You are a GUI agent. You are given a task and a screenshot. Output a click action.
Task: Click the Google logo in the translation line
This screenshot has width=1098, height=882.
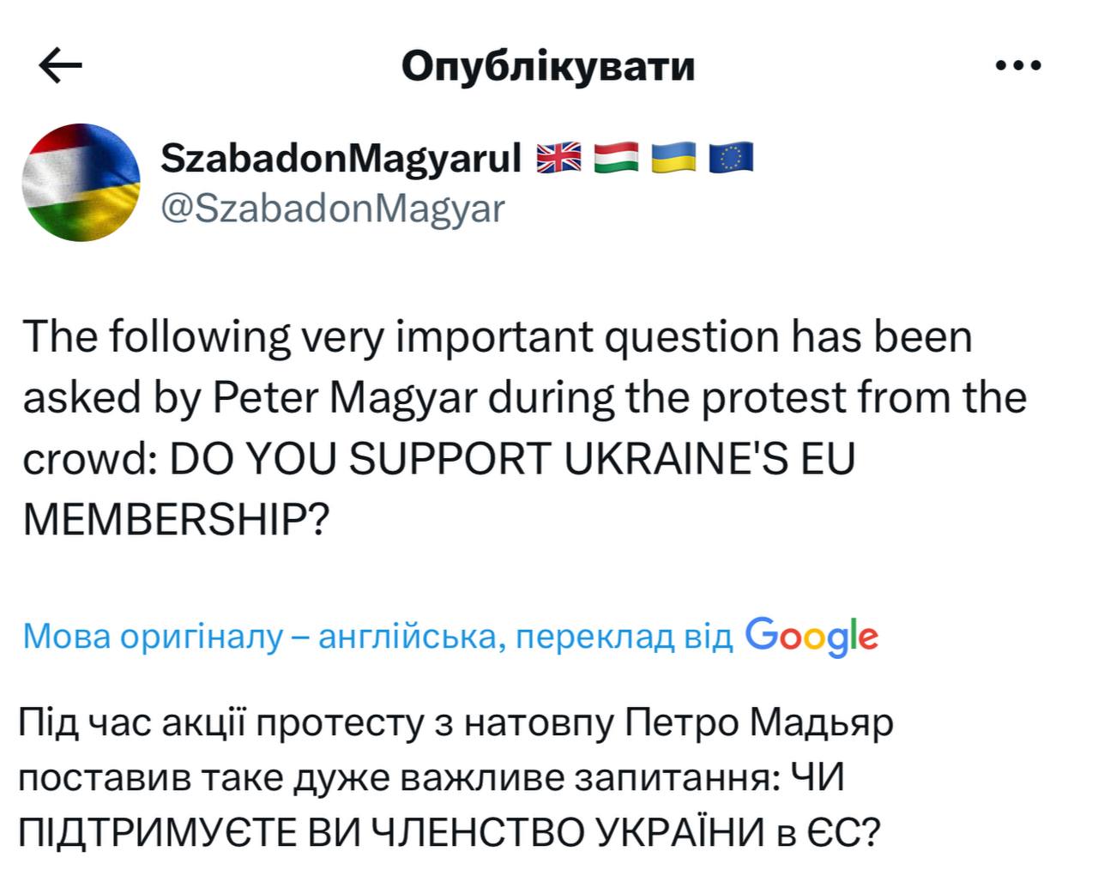(x=811, y=637)
